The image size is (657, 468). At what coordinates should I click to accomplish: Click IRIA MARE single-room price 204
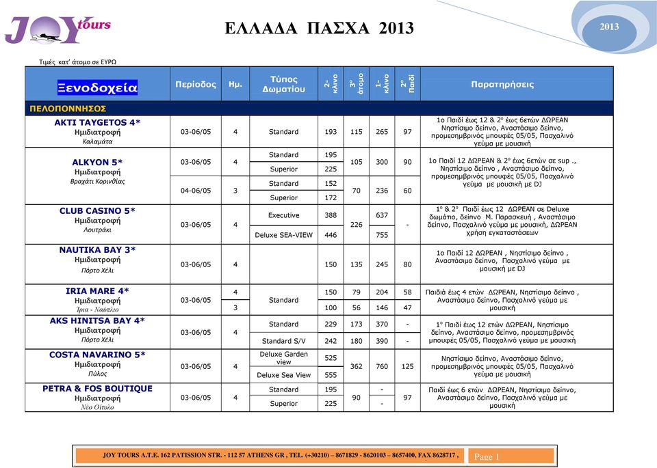pos(382,292)
